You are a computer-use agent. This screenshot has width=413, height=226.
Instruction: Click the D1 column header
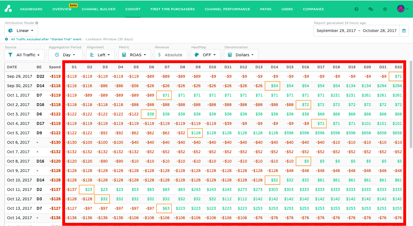(x=74, y=67)
